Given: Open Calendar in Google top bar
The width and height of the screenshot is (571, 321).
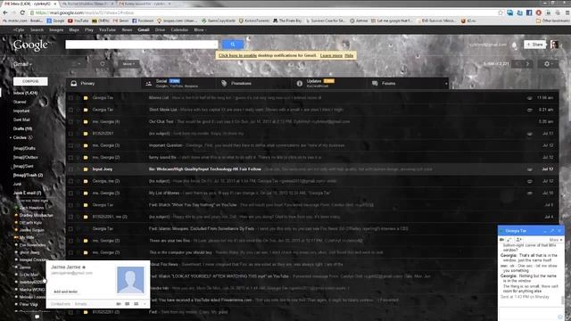Looking at the screenshot, I should pos(179,29).
